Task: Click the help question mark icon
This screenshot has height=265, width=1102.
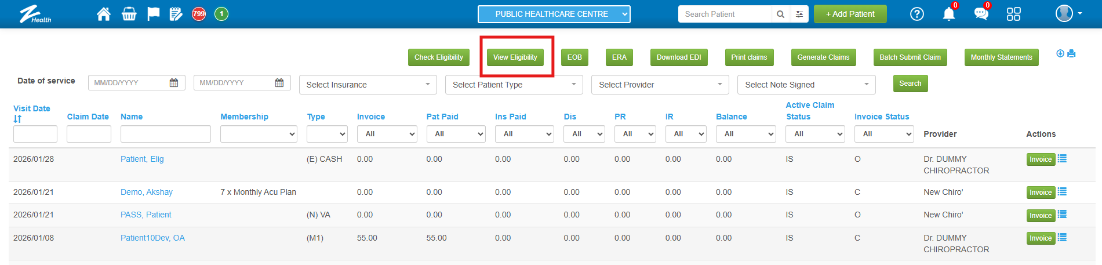Action: [916, 14]
